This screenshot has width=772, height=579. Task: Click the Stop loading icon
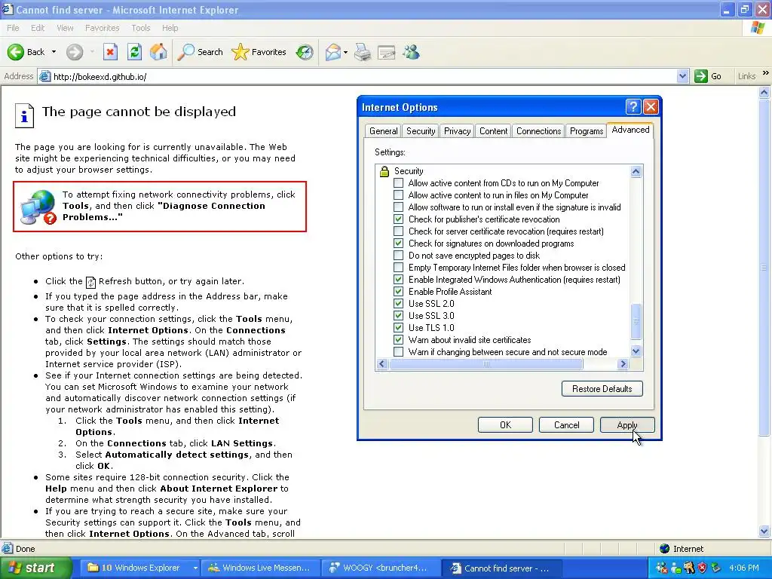coord(110,52)
